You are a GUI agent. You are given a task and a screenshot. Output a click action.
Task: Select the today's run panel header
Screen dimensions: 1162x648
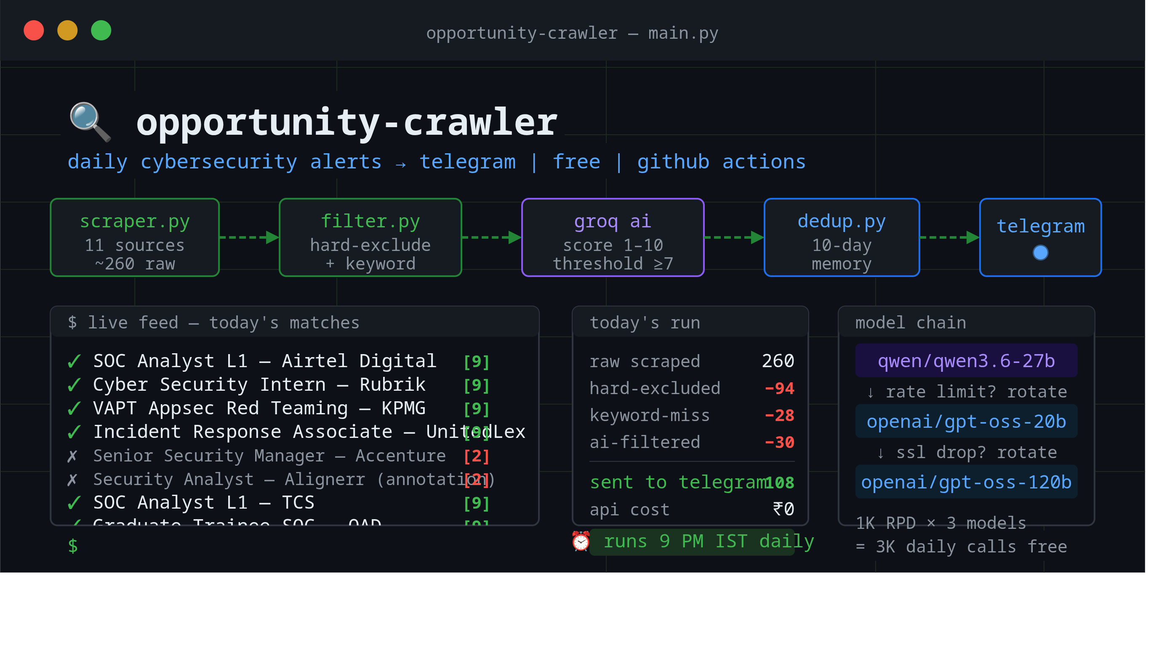click(690, 322)
